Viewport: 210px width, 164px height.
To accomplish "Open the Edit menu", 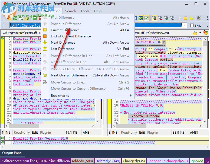I will tap(23, 11).
